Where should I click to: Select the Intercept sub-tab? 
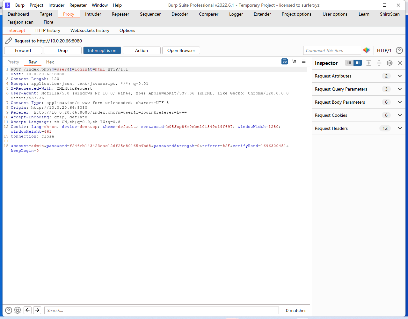[16, 30]
